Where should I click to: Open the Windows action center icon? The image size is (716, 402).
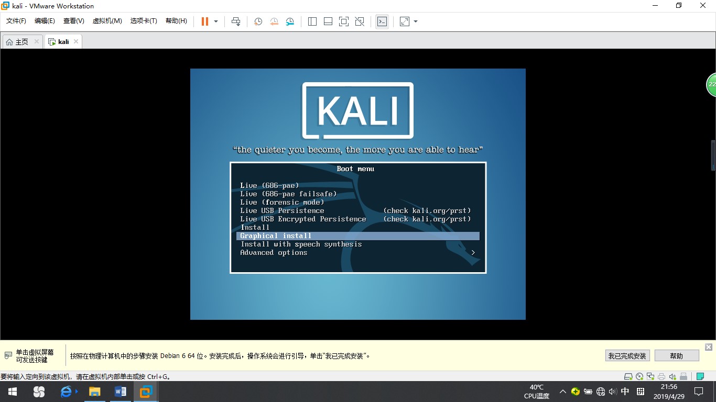[699, 392]
